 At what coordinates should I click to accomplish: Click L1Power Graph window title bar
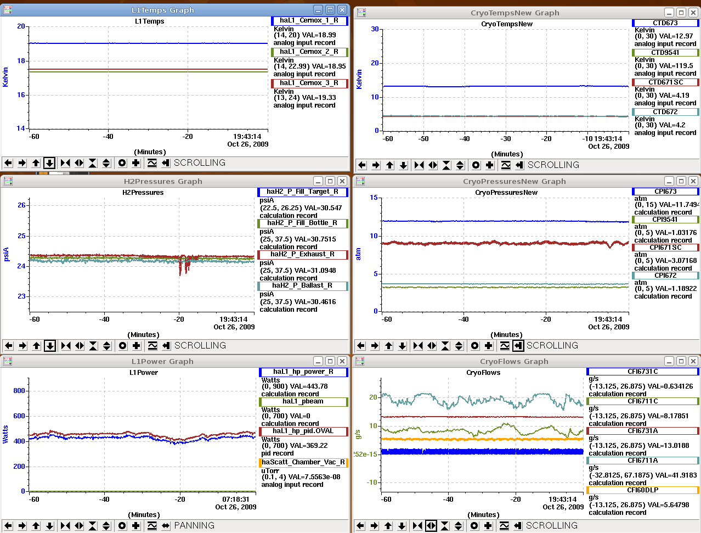tap(162, 361)
